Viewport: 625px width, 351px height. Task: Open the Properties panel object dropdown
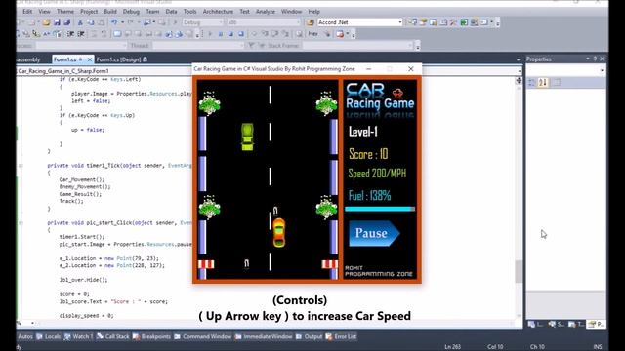point(565,70)
